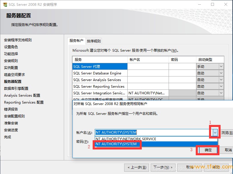The height and width of the screenshot is (174, 233).
Task: Choose highlighted NT AUTHORITY\SYSTEM list entry
Action: click(156, 144)
